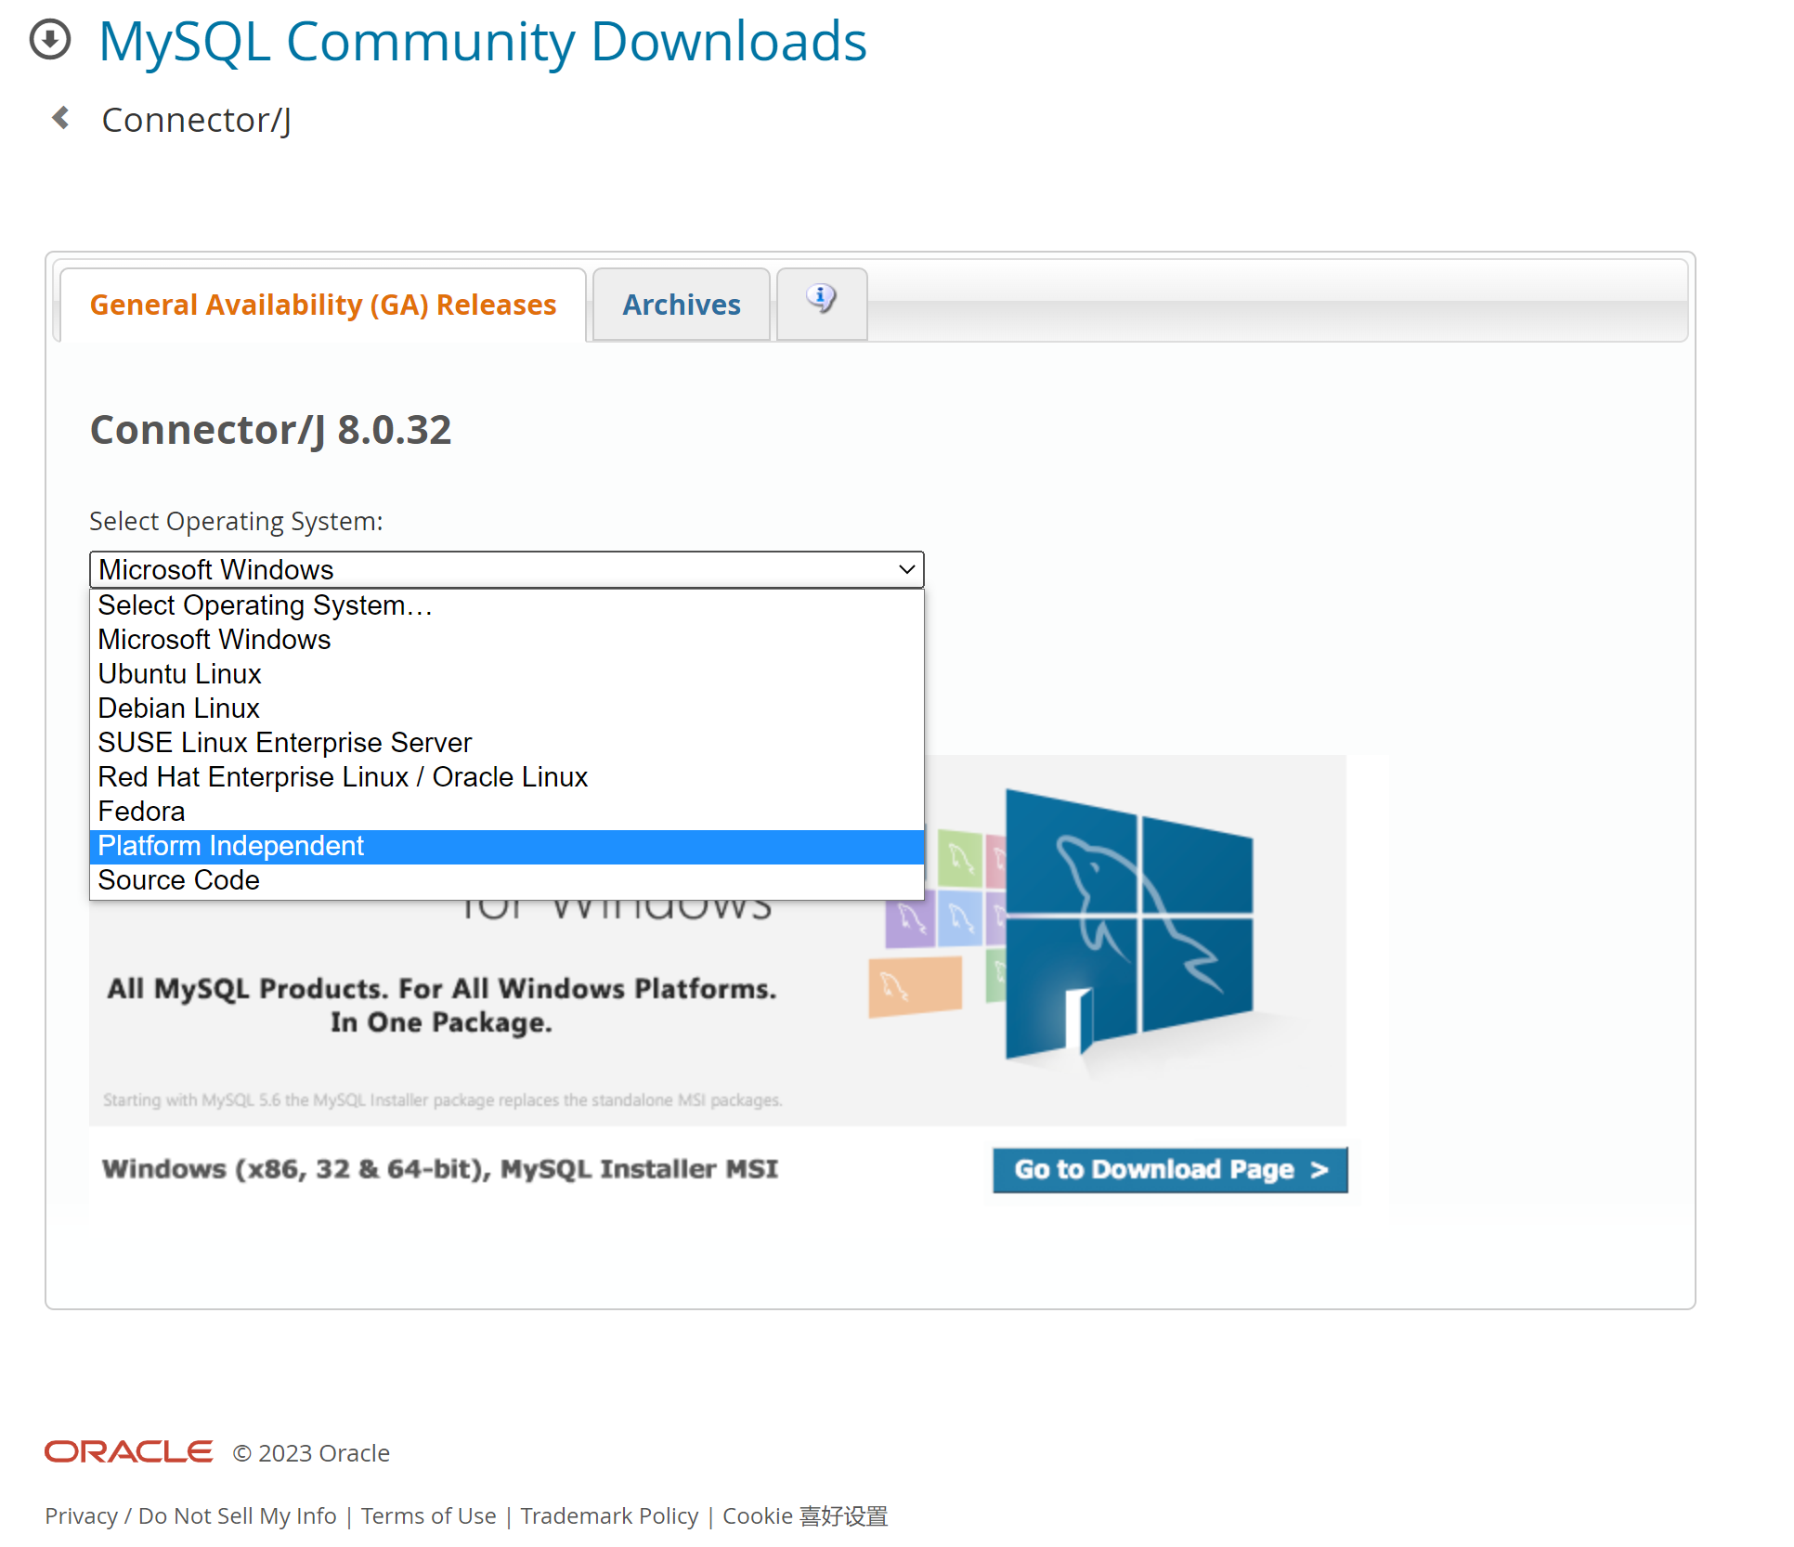Choose Platform Independent option

click(x=507, y=846)
